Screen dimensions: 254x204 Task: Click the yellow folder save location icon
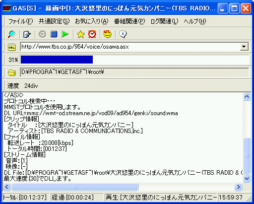[x=12, y=72]
